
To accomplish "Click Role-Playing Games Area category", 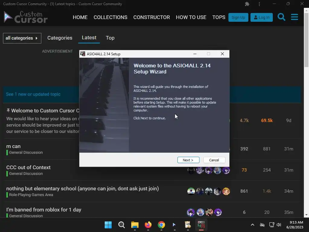I will click(x=31, y=195).
